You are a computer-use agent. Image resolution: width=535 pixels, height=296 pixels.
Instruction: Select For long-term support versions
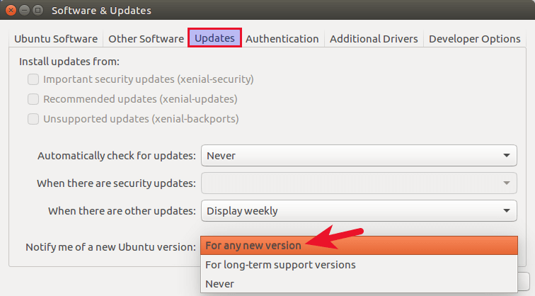coord(280,265)
